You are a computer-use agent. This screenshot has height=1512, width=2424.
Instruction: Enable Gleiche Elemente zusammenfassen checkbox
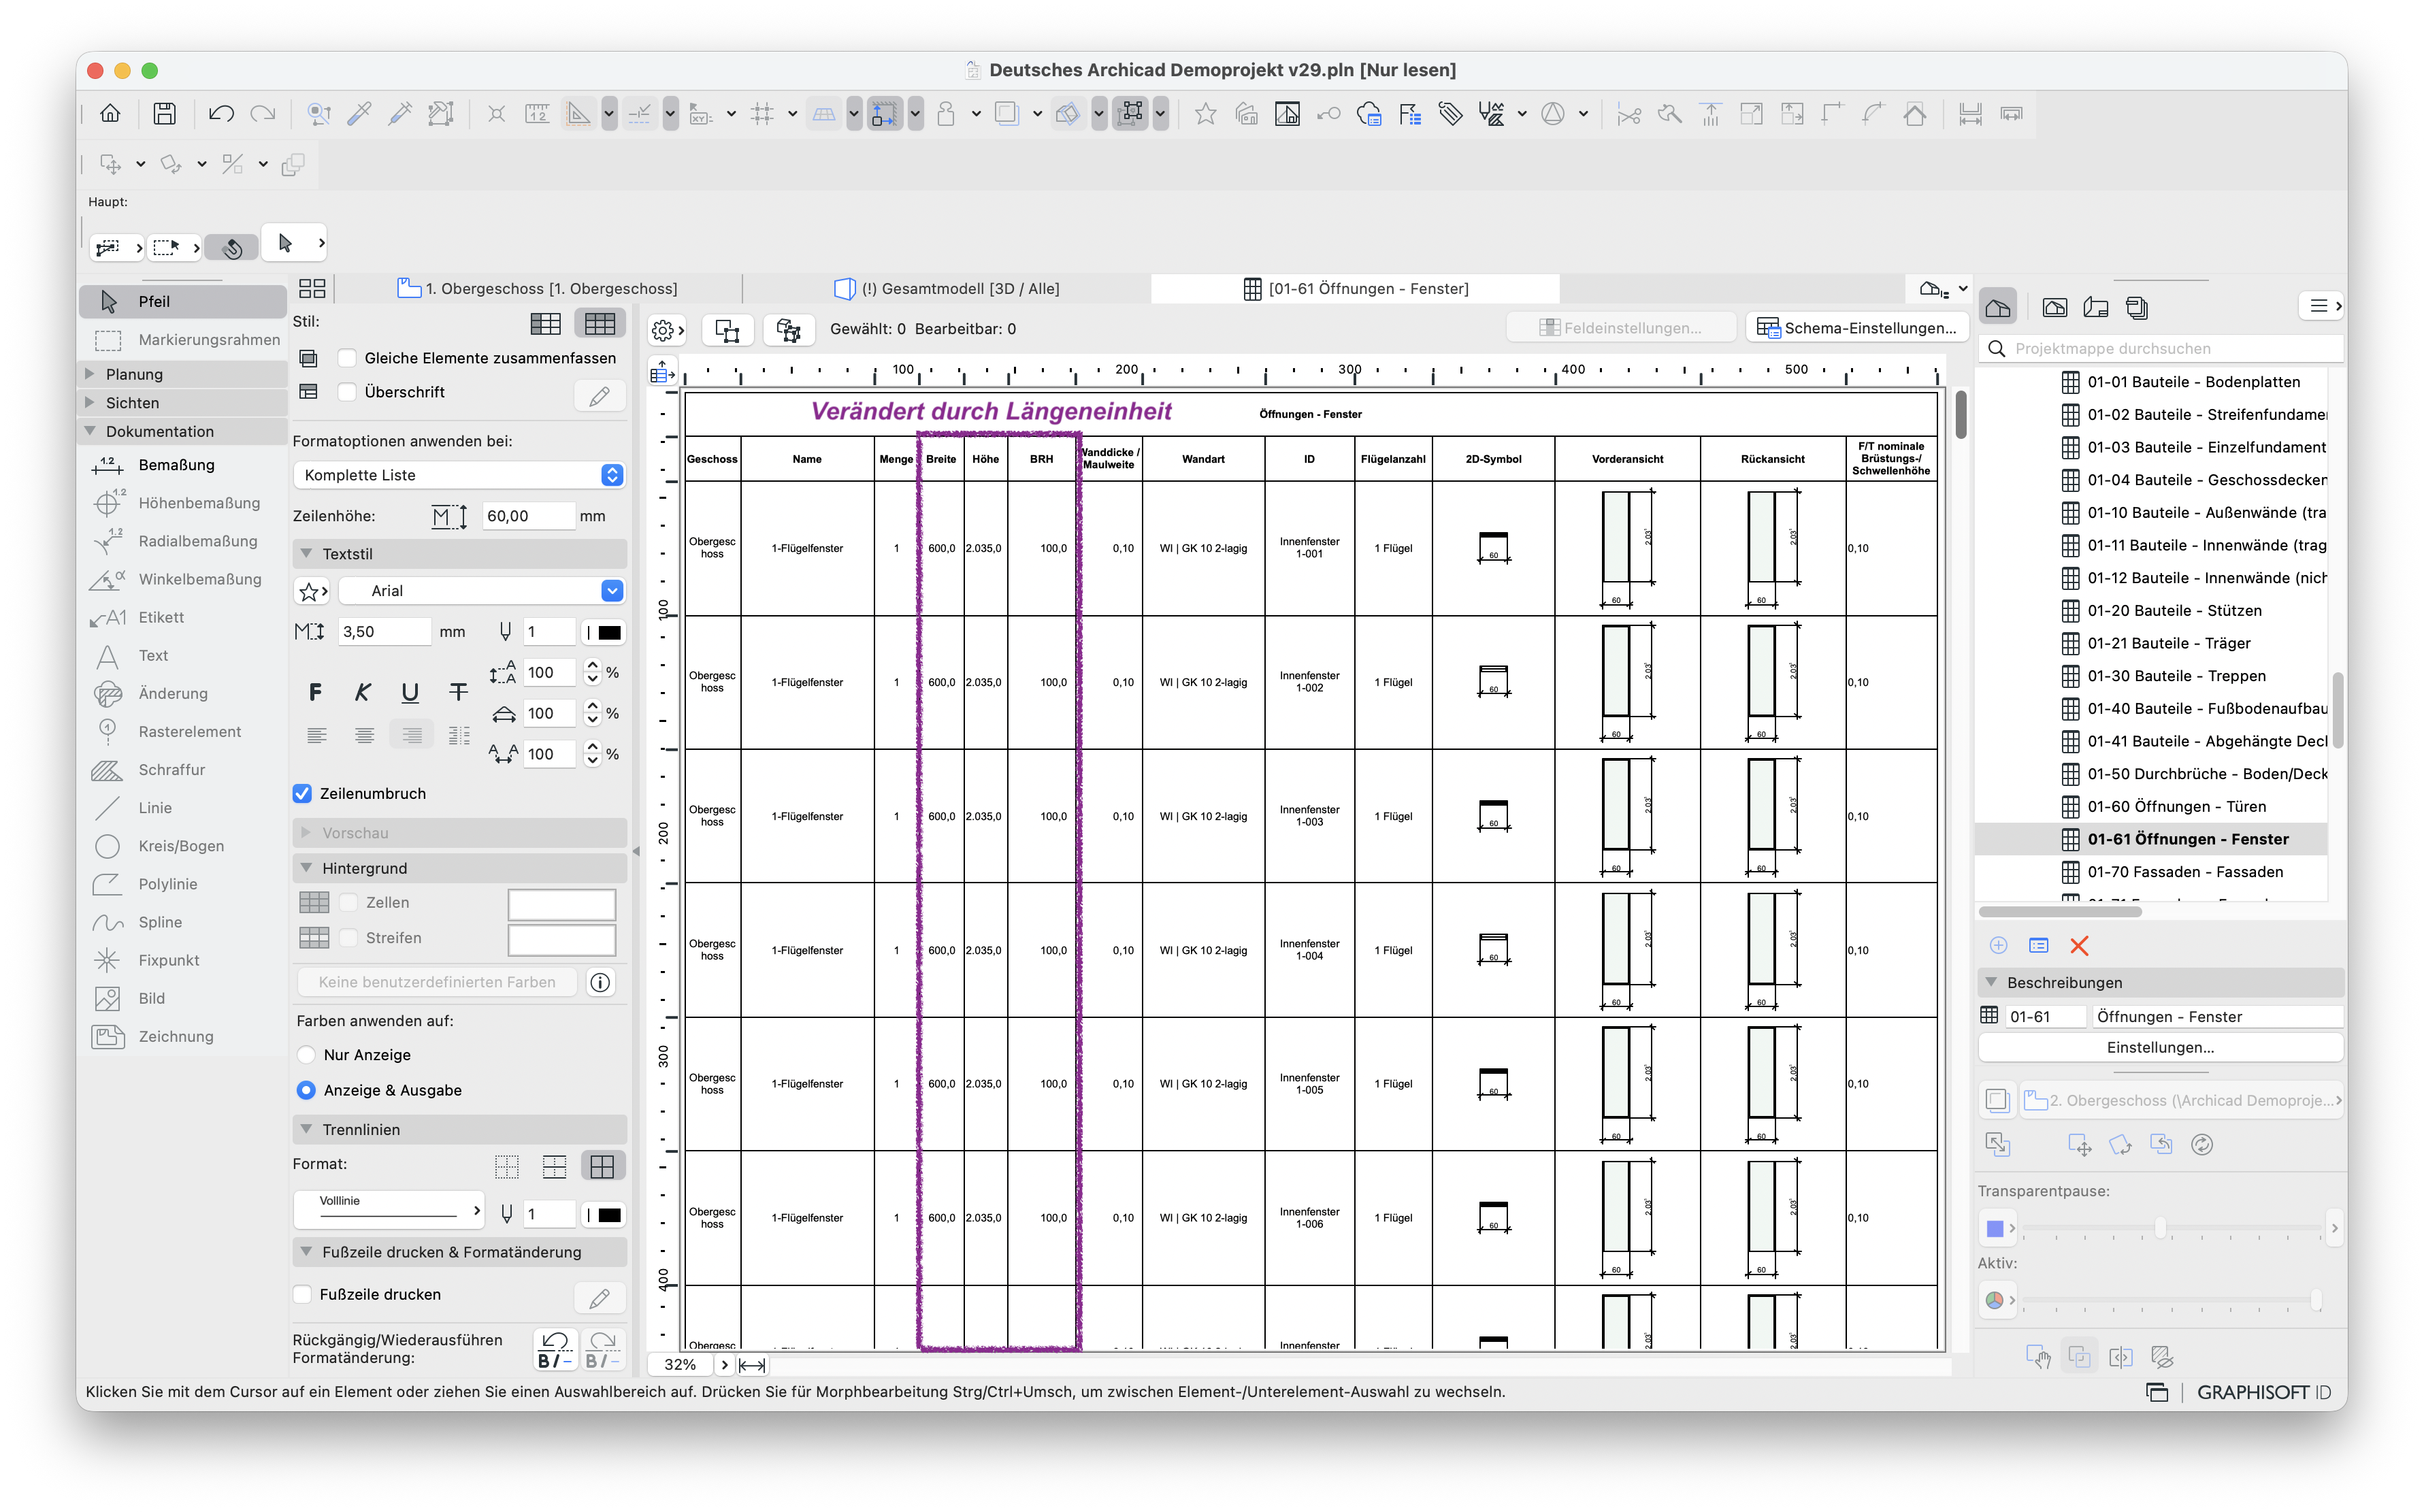347,358
